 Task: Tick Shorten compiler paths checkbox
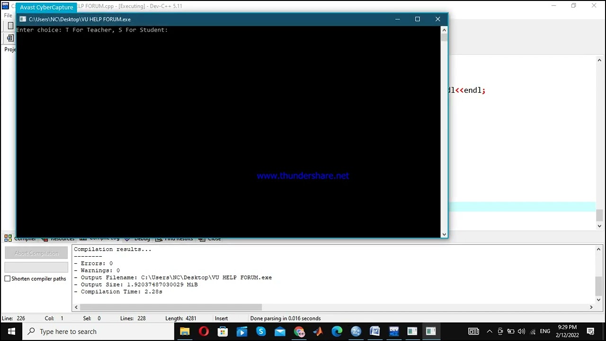point(8,278)
